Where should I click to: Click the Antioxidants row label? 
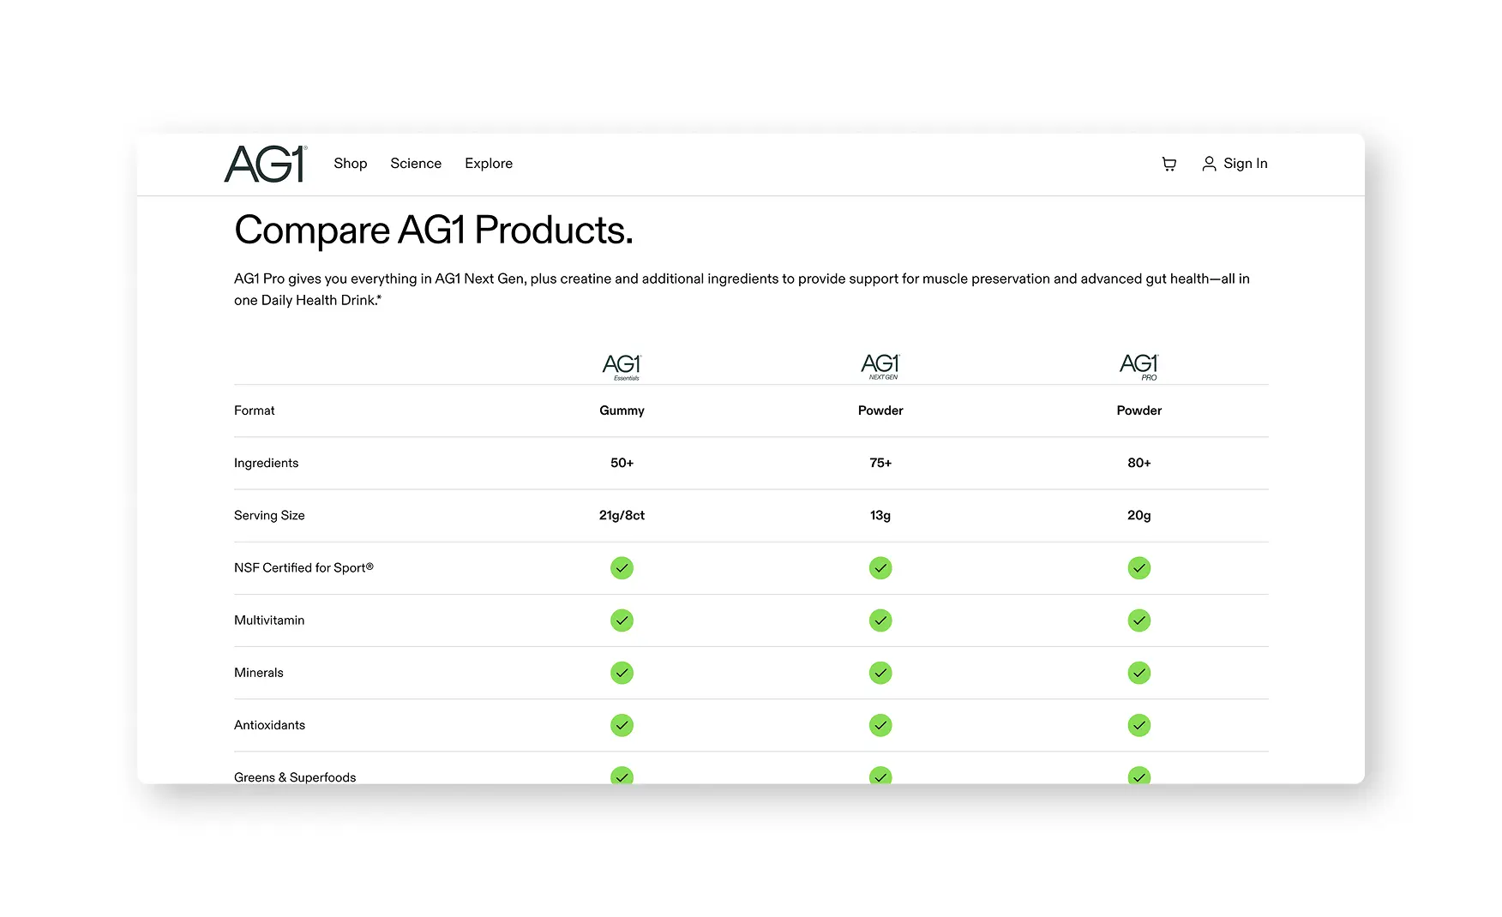coord(270,725)
